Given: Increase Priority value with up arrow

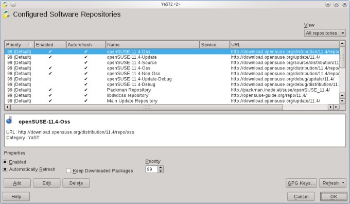Looking at the screenshot, I should pos(161,167).
